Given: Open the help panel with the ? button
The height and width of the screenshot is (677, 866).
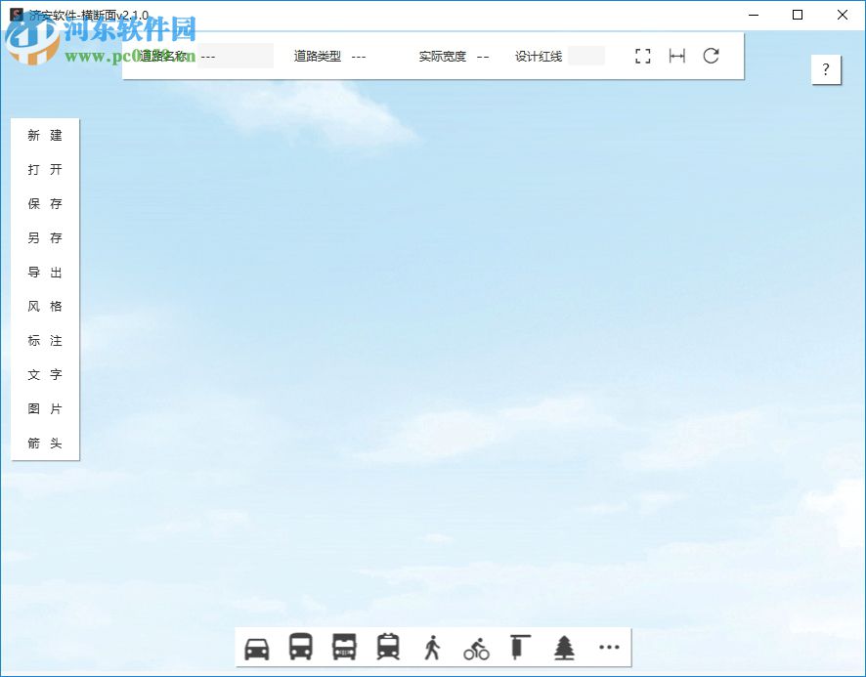Looking at the screenshot, I should [x=825, y=69].
